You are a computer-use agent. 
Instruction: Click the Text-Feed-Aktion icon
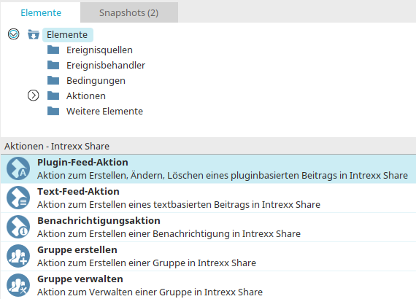(x=18, y=198)
